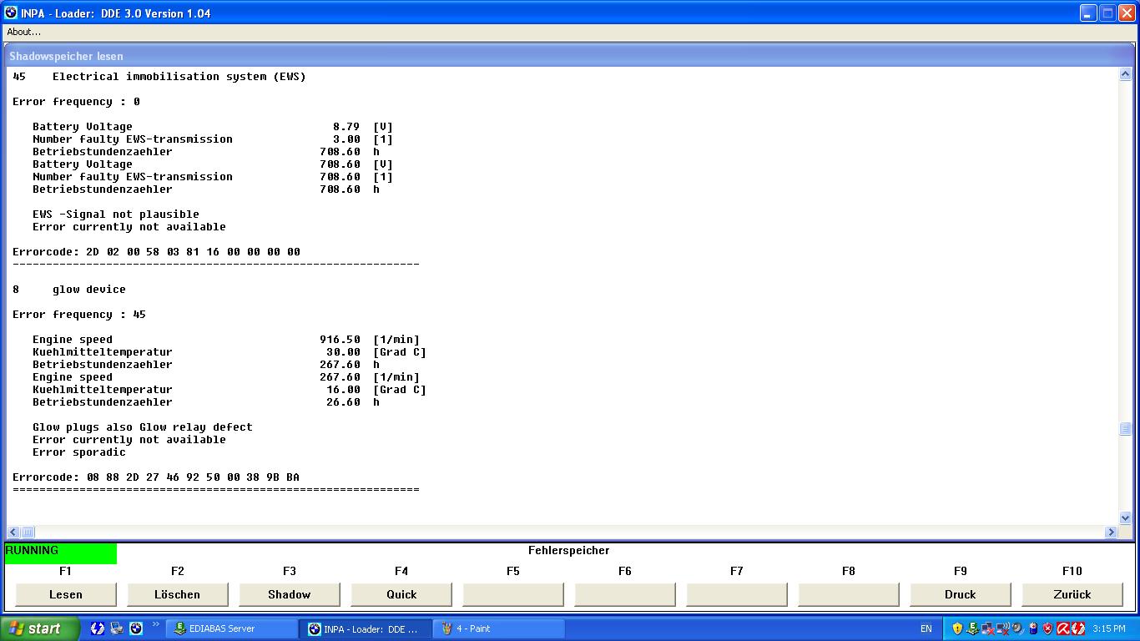Click the vertical scrollbar up arrow
The width and height of the screenshot is (1140, 641).
[x=1125, y=75]
